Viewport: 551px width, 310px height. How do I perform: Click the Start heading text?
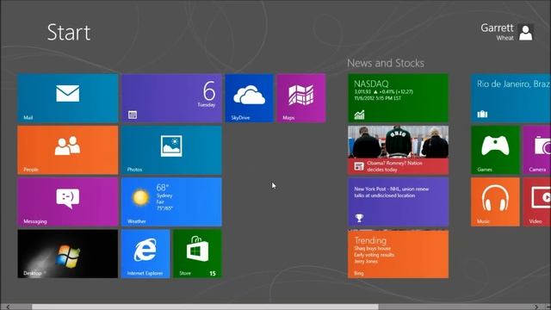69,33
